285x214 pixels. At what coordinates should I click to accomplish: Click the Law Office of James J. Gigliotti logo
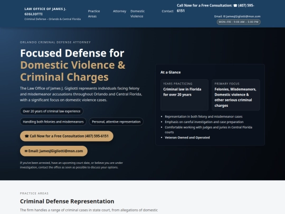[45, 12]
